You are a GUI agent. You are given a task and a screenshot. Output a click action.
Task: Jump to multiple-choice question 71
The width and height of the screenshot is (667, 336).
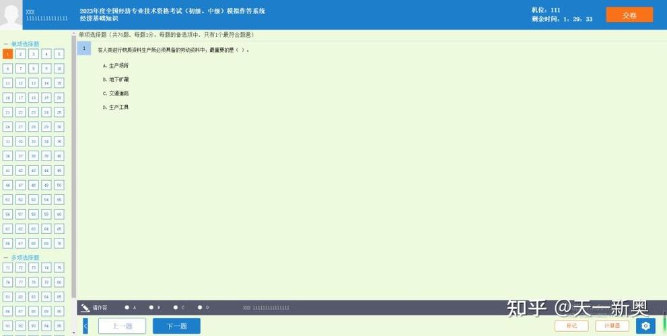7,267
